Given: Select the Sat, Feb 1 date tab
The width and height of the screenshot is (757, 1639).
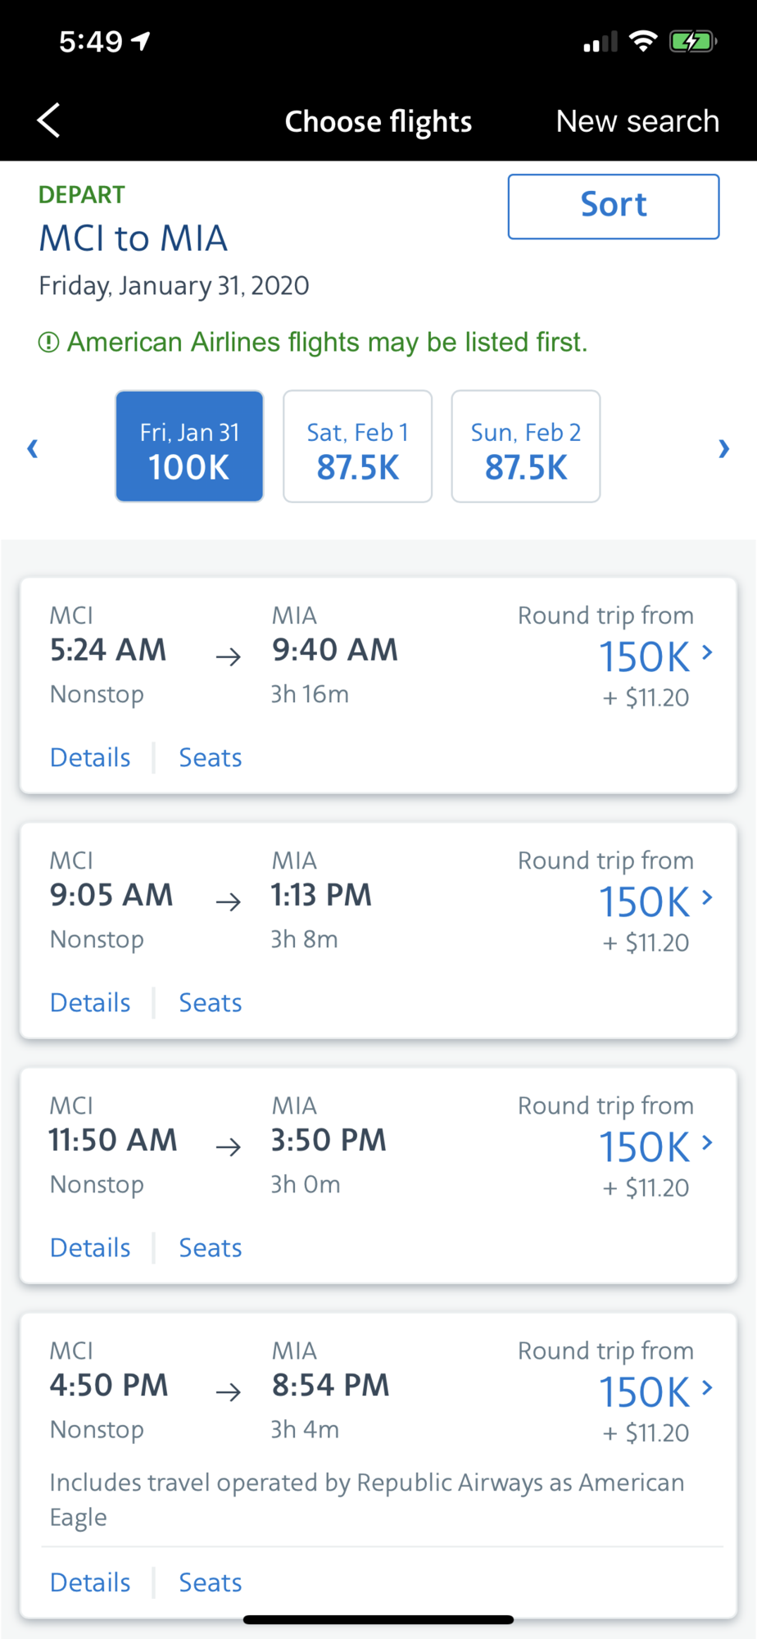Looking at the screenshot, I should point(357,447).
